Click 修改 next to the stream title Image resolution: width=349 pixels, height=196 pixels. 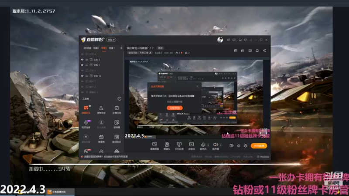coord(160,48)
